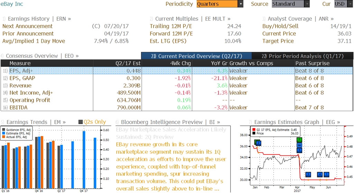Click the tall Q4 17 estimate bar
Screen dimensions: 354x193
pyautogui.click(x=84, y=160)
